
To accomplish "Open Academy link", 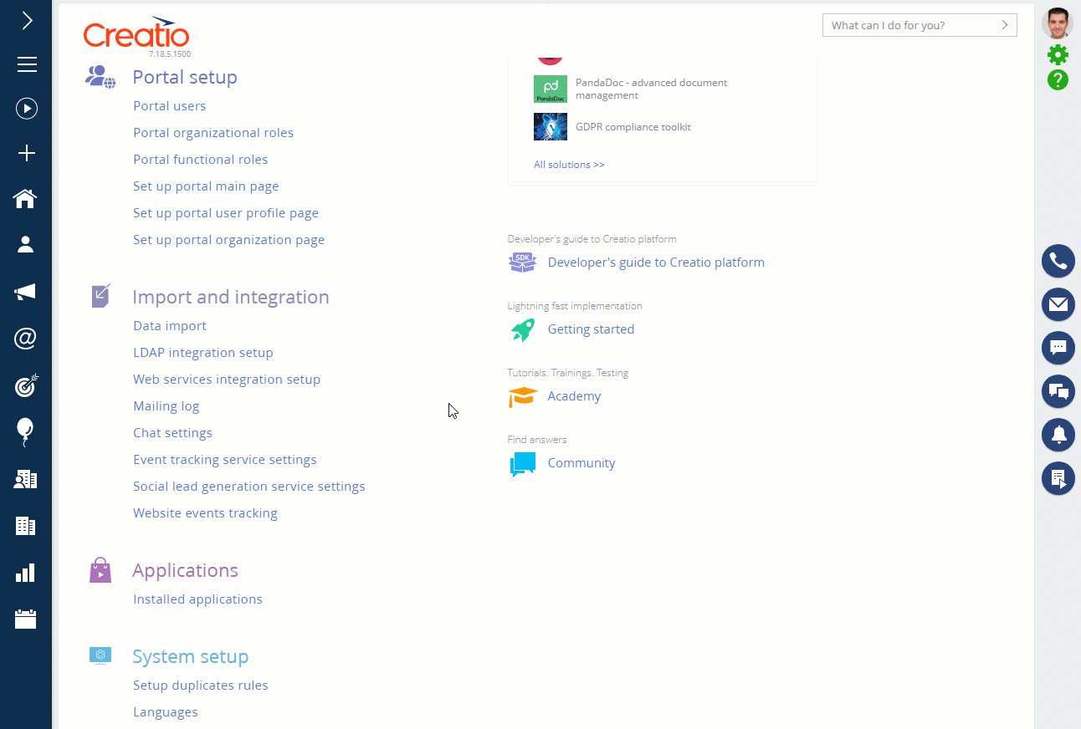I will [x=574, y=396].
